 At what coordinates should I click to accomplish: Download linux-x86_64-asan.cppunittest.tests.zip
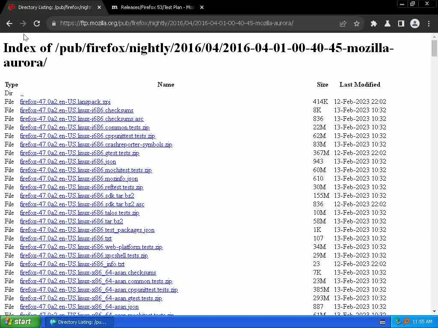point(99,290)
